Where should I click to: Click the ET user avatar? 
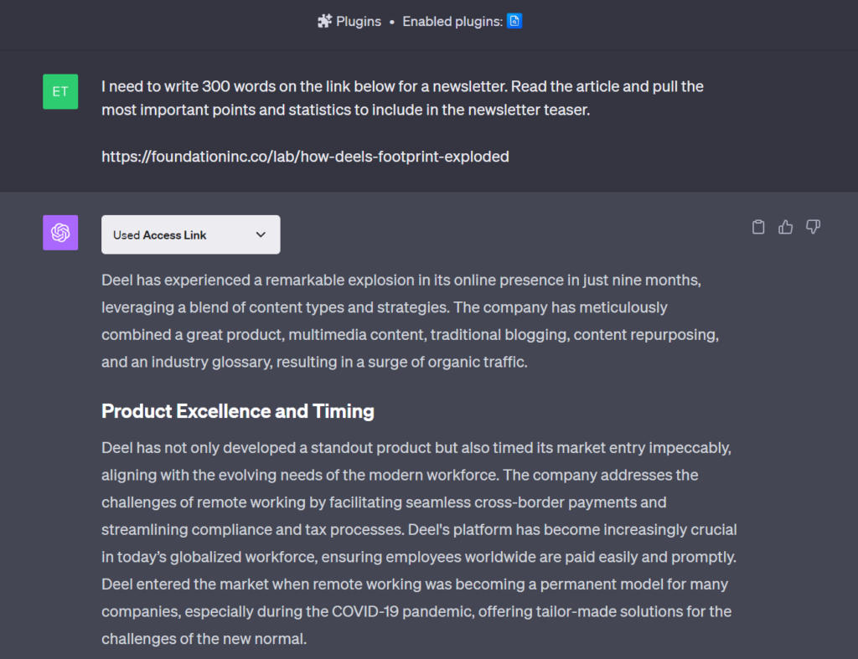(59, 91)
